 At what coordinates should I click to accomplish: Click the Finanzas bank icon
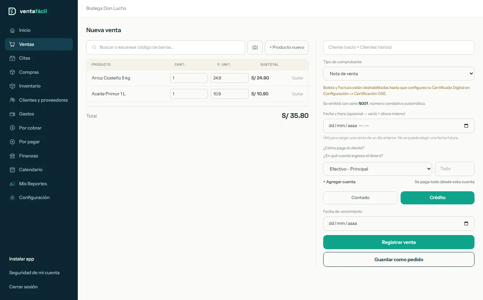pos(12,156)
